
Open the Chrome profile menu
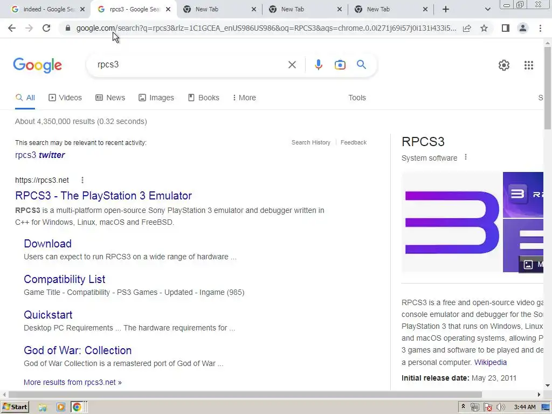[x=523, y=28]
